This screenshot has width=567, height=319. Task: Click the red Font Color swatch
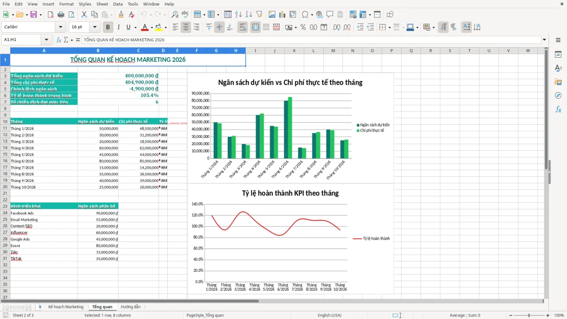click(145, 27)
